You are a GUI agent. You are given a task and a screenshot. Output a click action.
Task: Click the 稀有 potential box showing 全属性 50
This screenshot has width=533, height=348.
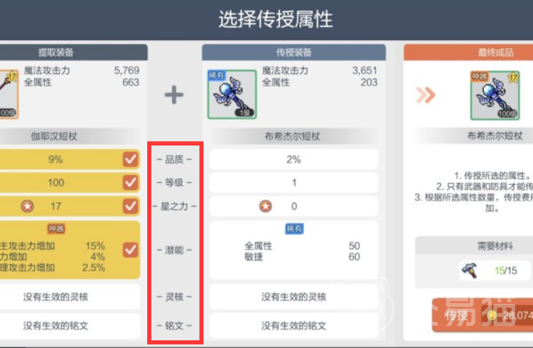[x=294, y=251]
